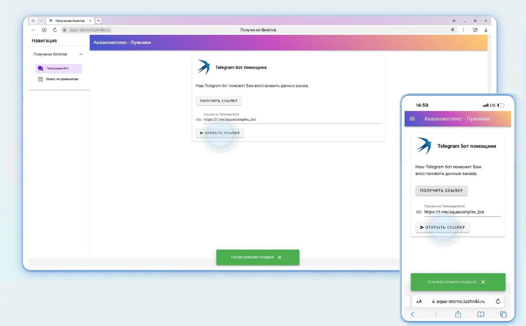Click the share icon in phone Safari

458,314
